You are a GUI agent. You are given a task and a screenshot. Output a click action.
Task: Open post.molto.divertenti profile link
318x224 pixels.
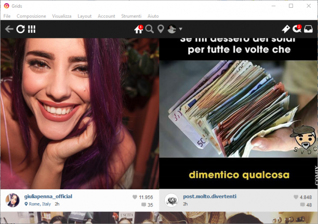point(210,197)
